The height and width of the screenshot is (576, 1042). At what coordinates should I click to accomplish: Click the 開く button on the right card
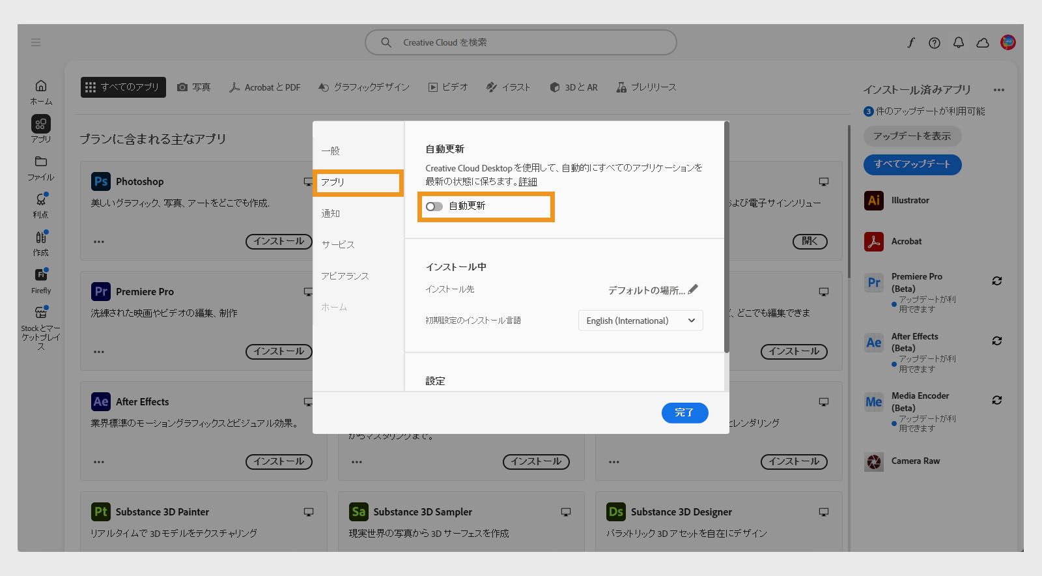pos(810,241)
